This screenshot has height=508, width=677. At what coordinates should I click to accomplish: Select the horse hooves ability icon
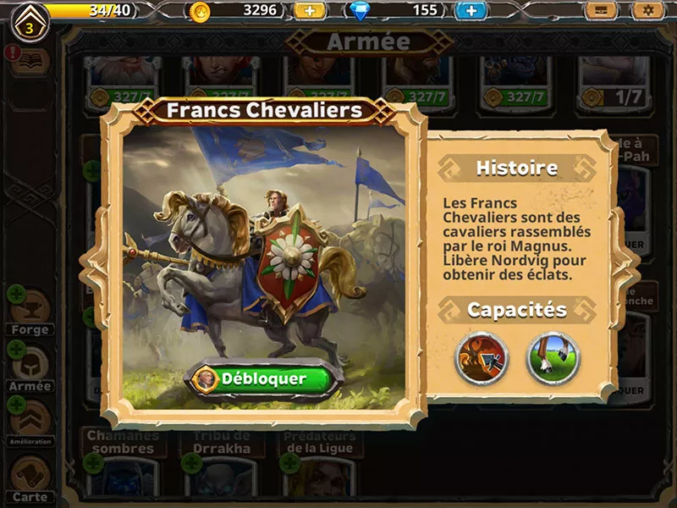tap(553, 358)
